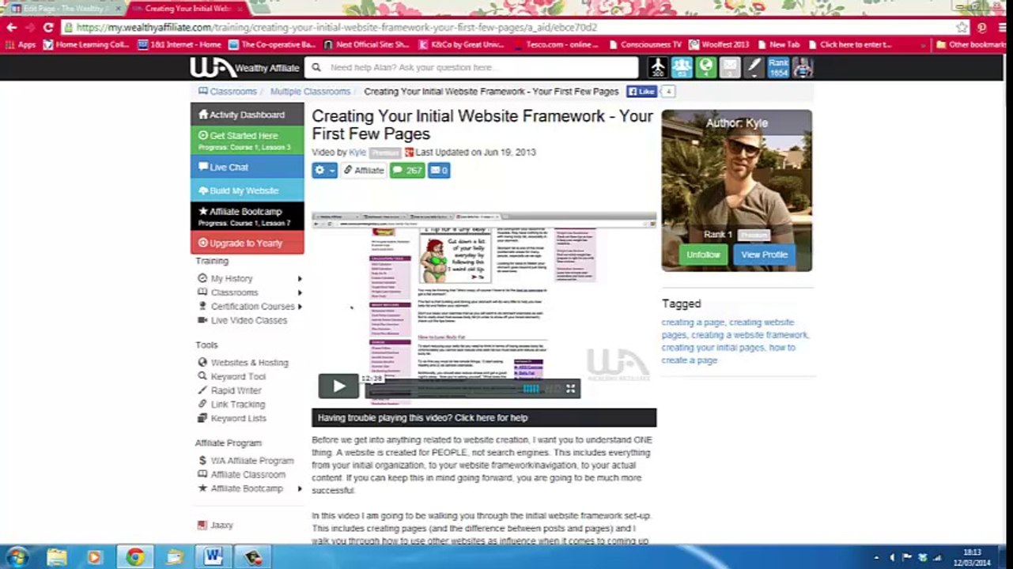
Task: Select Build My Website in the sidebar
Action: pyautogui.click(x=247, y=190)
